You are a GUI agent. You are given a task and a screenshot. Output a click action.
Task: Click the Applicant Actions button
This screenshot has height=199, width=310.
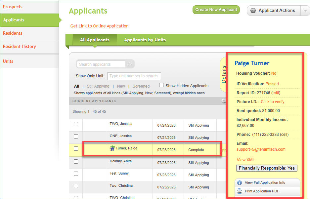274,11
